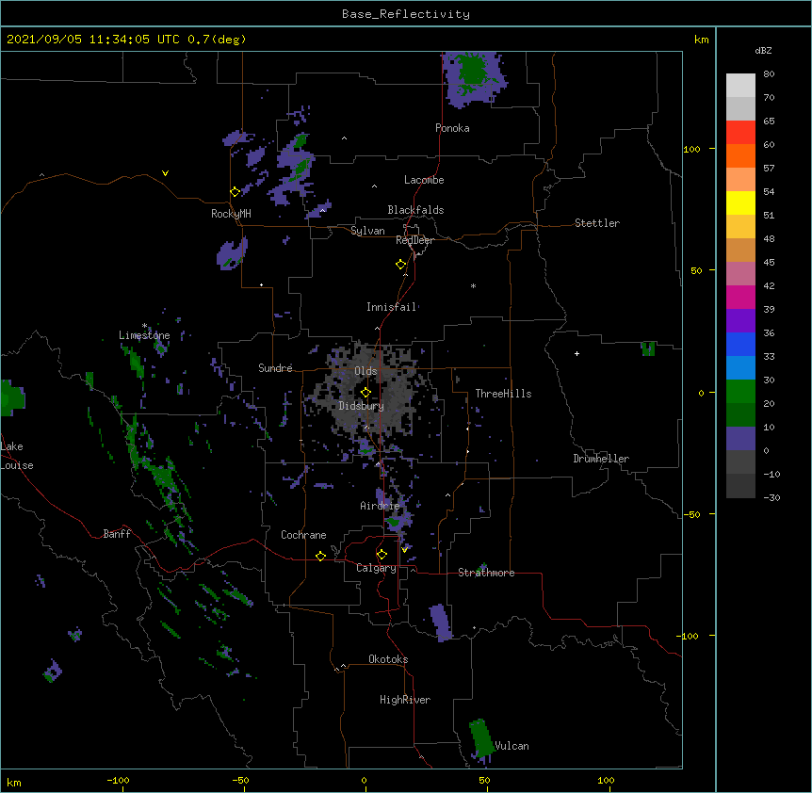Viewport: 812px width, 793px height.
Task: Select the Lacombe city label
Action: (x=424, y=180)
